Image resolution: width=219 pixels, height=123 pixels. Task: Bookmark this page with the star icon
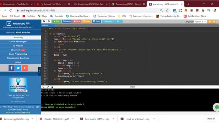click(x=167, y=10)
